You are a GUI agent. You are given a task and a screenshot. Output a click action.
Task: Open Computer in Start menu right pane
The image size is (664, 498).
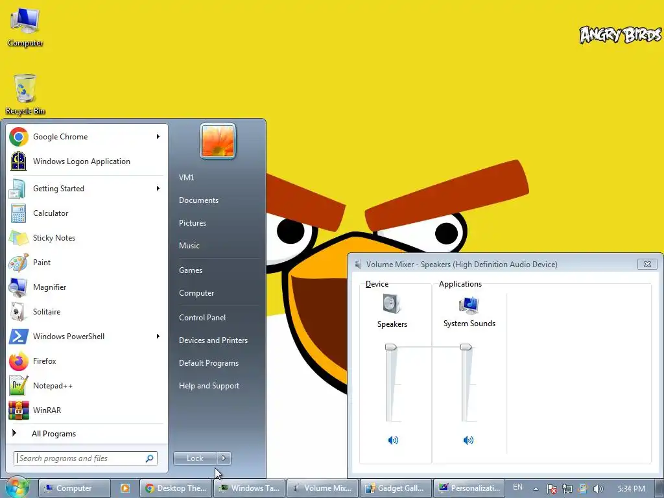point(196,293)
